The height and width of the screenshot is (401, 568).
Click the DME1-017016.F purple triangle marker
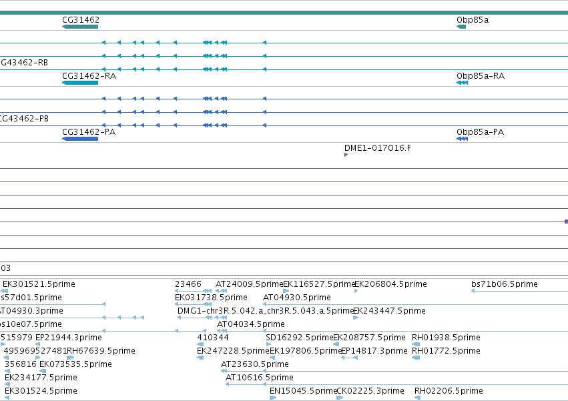346,155
